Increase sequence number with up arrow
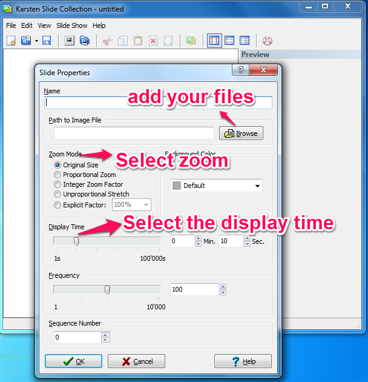This screenshot has height=382, width=368. click(x=105, y=335)
